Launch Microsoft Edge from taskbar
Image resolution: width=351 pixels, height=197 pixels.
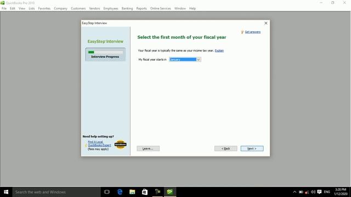tap(120, 192)
